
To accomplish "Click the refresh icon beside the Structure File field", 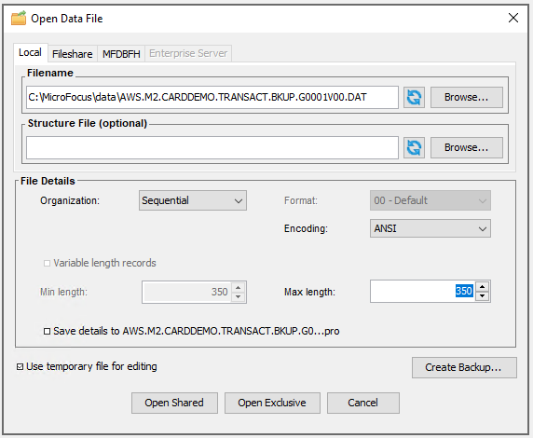I will point(414,147).
